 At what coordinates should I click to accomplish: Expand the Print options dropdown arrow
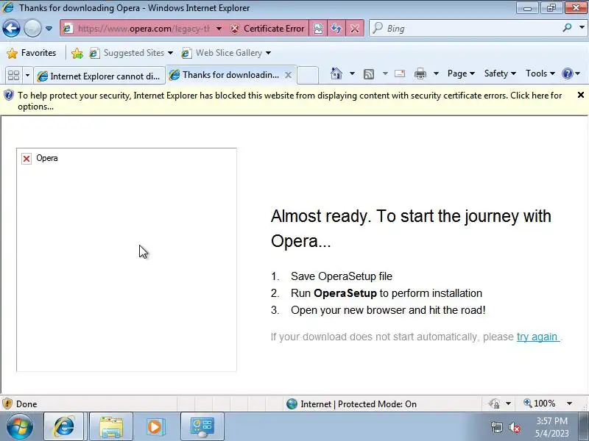click(436, 73)
